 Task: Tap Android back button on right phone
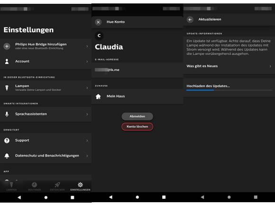(202, 197)
